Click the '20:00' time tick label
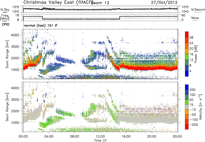This screenshot has width=205, height=142. tap(151, 137)
